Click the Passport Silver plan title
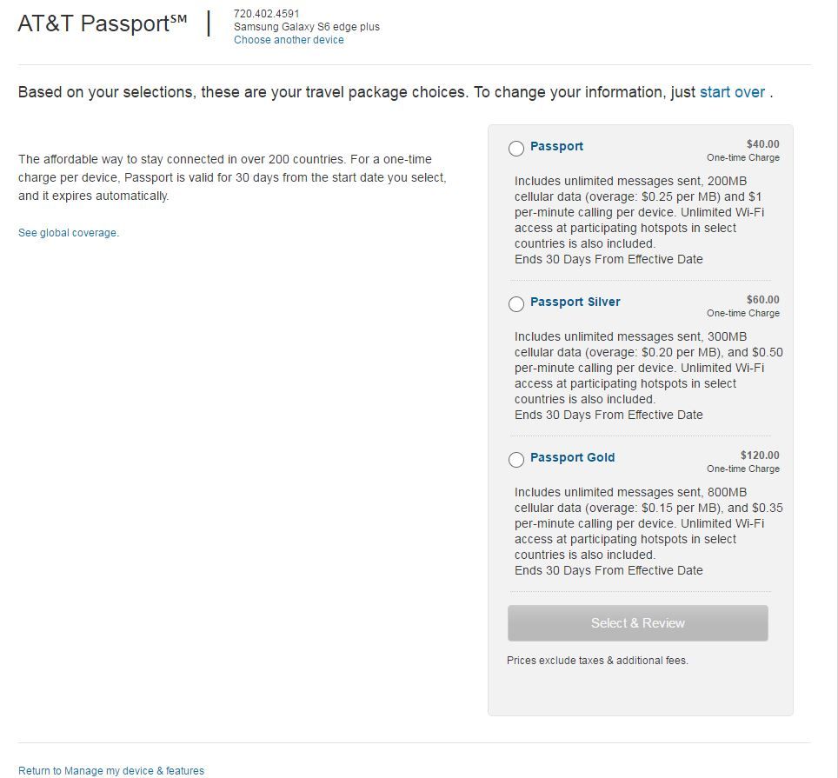The height and width of the screenshot is (778, 838). [x=575, y=302]
